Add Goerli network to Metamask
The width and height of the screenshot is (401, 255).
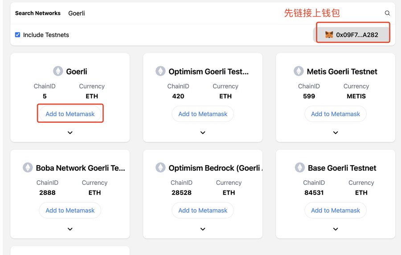pyautogui.click(x=70, y=114)
